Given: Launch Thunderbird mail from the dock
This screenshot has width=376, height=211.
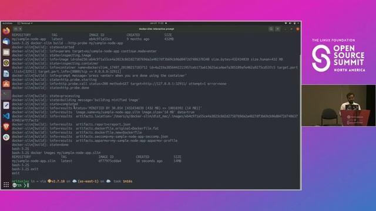Looking at the screenshot, I should click(x=6, y=42).
